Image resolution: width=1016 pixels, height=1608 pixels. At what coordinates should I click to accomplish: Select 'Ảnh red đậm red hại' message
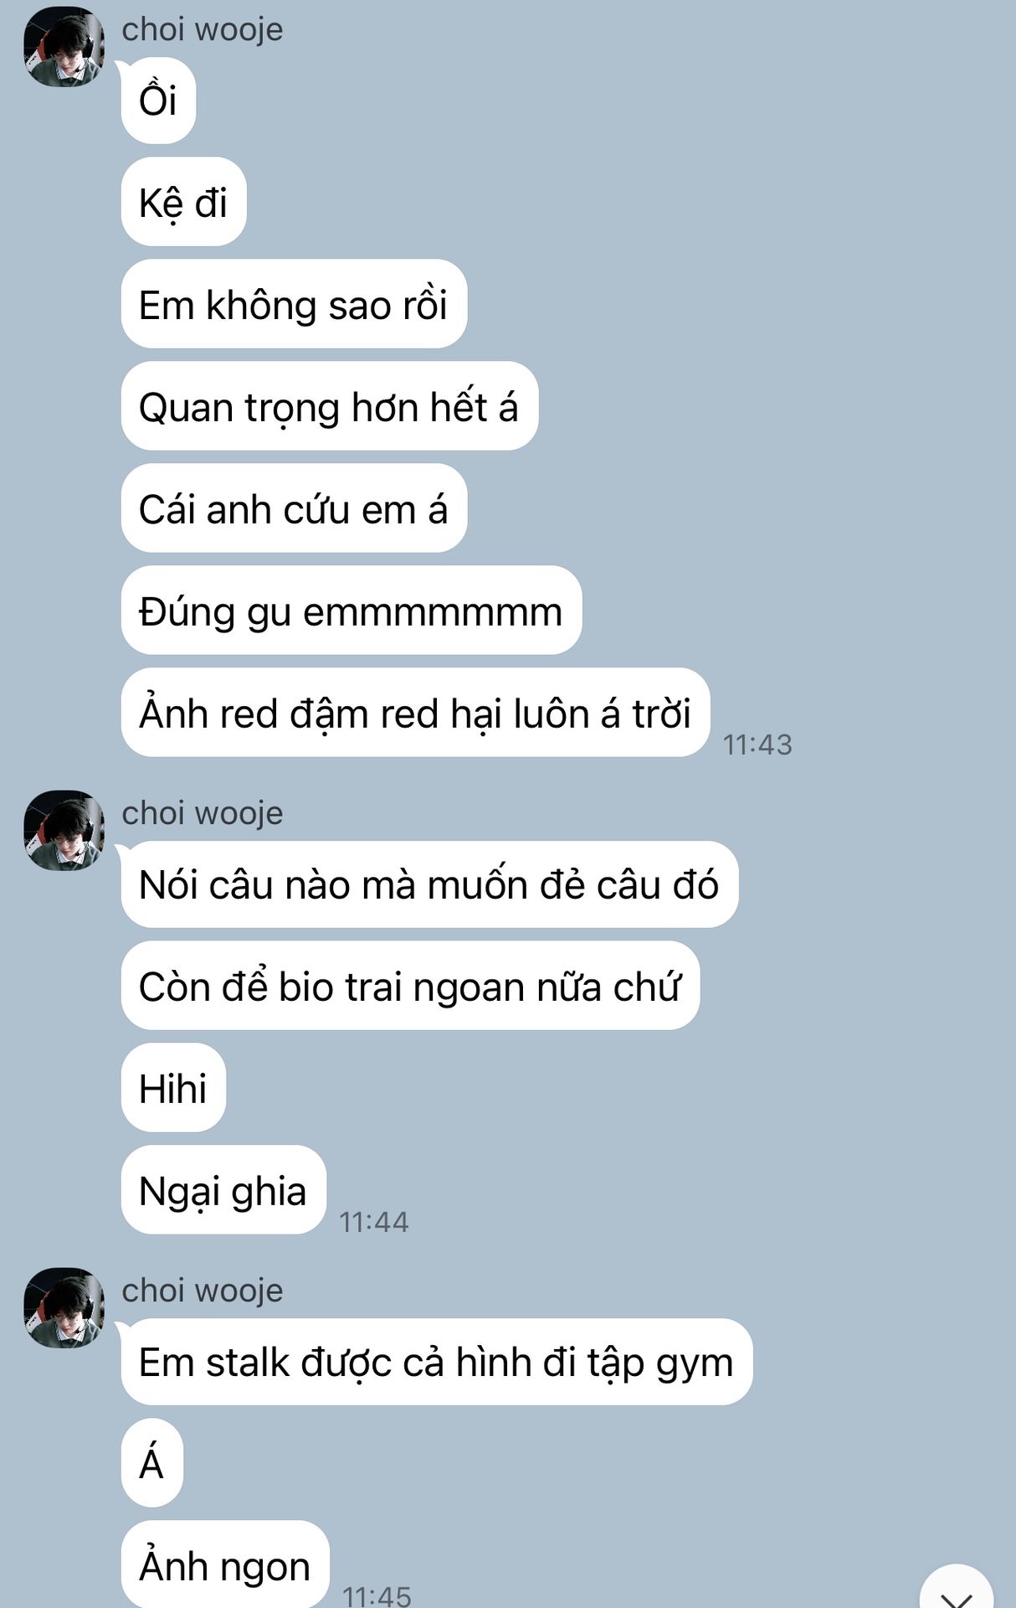(416, 713)
